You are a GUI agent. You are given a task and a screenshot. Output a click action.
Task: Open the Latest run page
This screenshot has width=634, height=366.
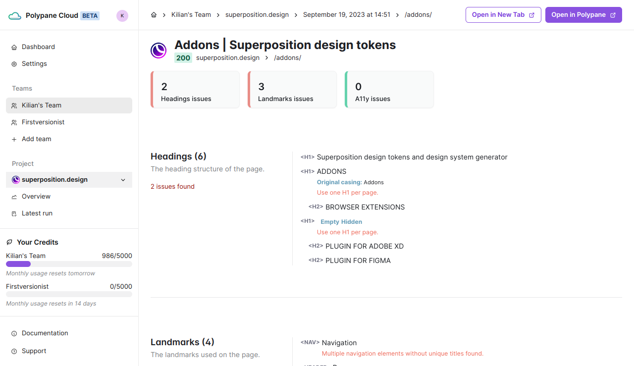coord(69,213)
